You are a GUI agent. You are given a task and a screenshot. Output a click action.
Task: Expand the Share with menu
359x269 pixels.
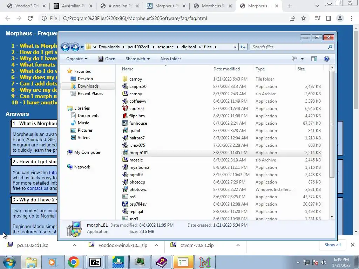coord(137,59)
